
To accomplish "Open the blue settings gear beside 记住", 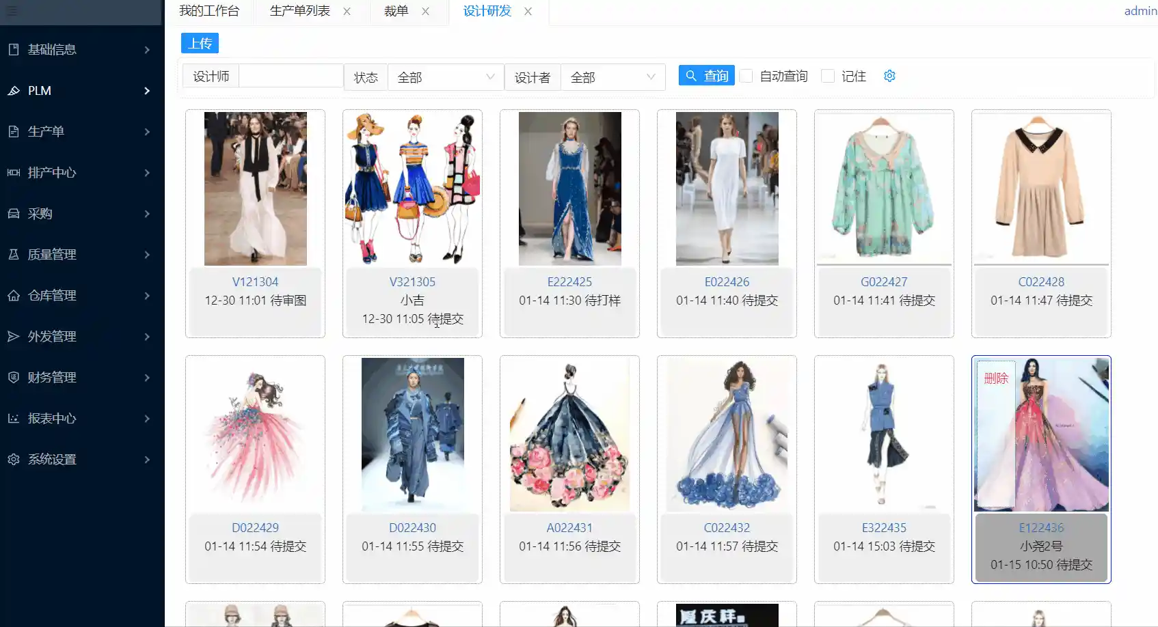I will click(889, 76).
